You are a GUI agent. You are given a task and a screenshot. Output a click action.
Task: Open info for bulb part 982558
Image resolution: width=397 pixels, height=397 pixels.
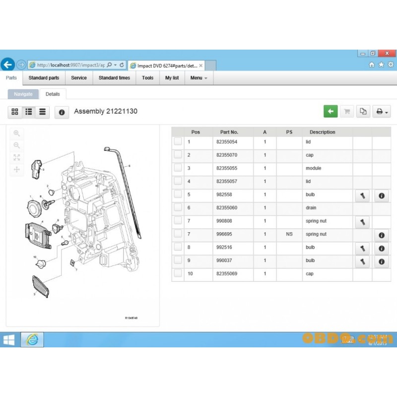pyautogui.click(x=381, y=196)
